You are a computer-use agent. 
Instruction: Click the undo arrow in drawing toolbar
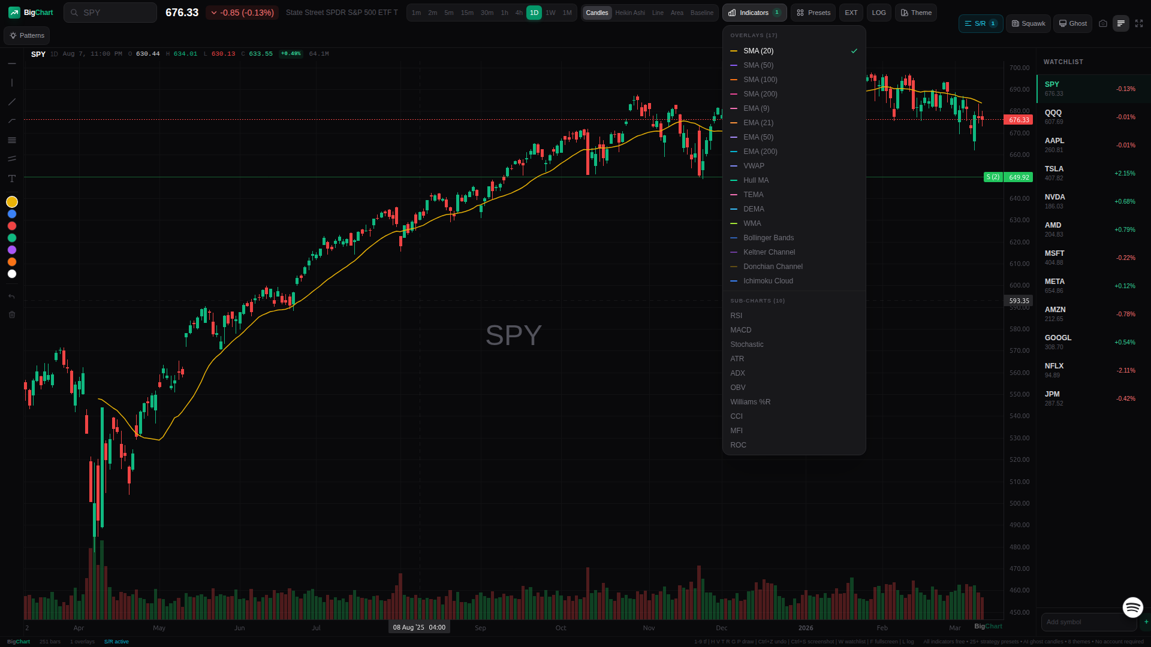click(12, 297)
